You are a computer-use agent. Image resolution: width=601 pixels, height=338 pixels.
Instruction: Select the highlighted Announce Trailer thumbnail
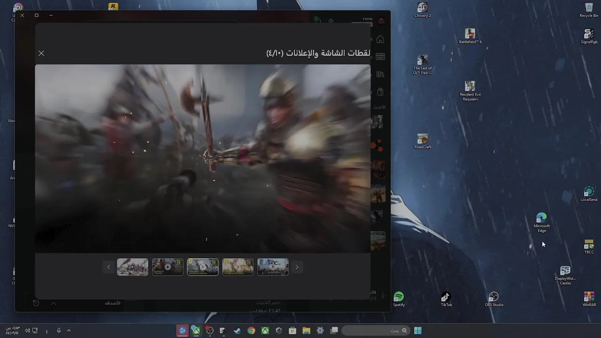(203, 267)
